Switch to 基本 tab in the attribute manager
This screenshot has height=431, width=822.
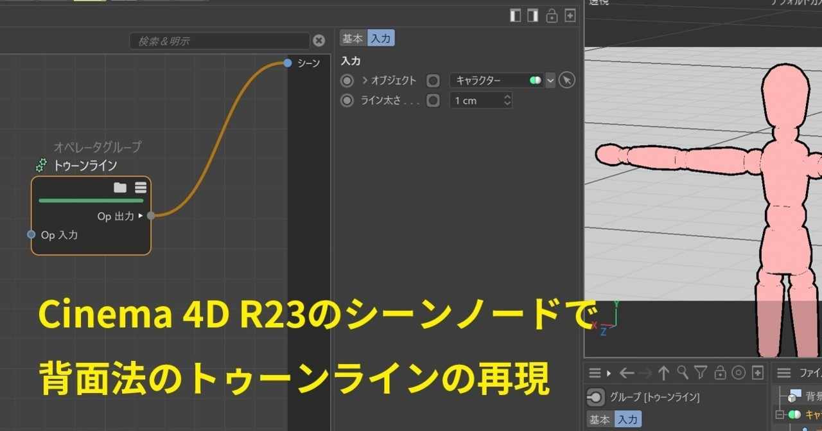tap(600, 419)
